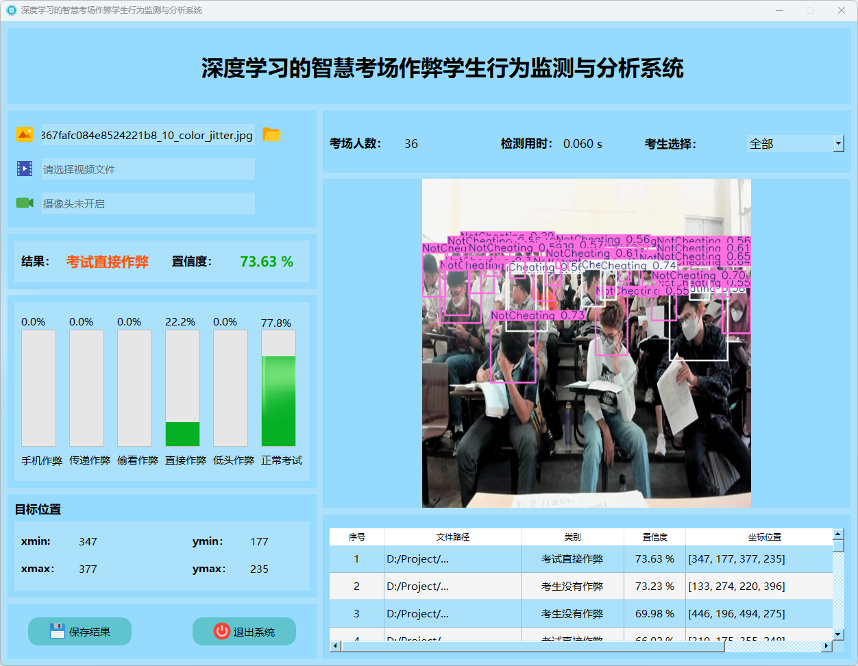Click the 请选择视频文件 input field
The image size is (858, 666).
coord(148,169)
